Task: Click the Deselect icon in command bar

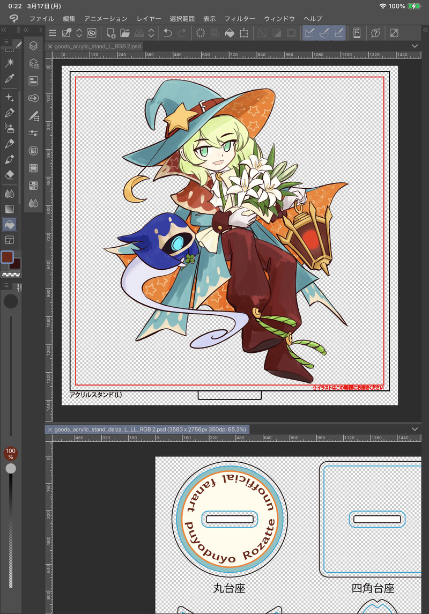Action: click(262, 33)
